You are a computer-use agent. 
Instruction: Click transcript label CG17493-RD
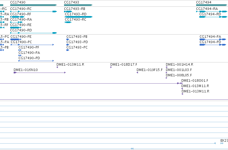click(x=76, y=14)
